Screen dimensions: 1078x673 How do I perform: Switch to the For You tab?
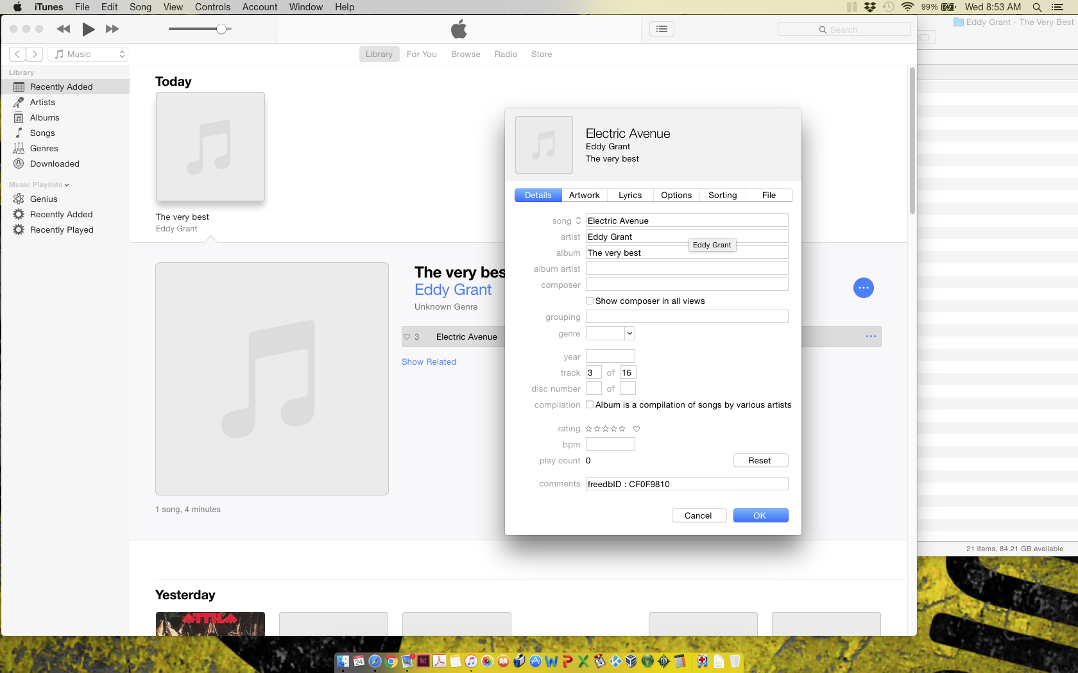point(422,54)
